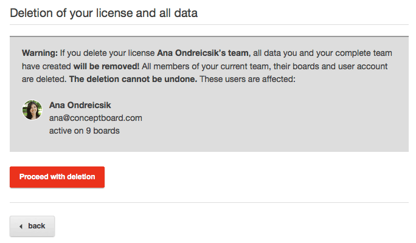The image size is (416, 243).
Task: Click the bold 'Ana Ondreicsik's team' text
Action: coord(204,53)
